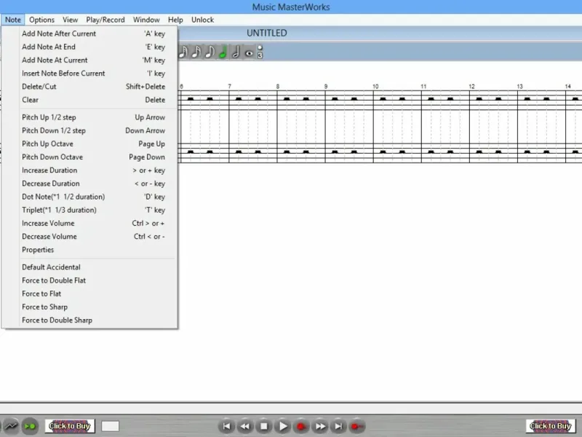The image size is (582, 437).
Task: Toggle the triplet 3 modifier
Action: click(x=260, y=55)
